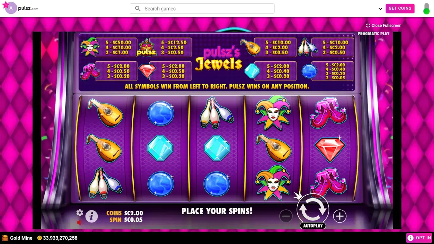Click the red gem on reel five
The width and height of the screenshot is (434, 244).
point(329,149)
